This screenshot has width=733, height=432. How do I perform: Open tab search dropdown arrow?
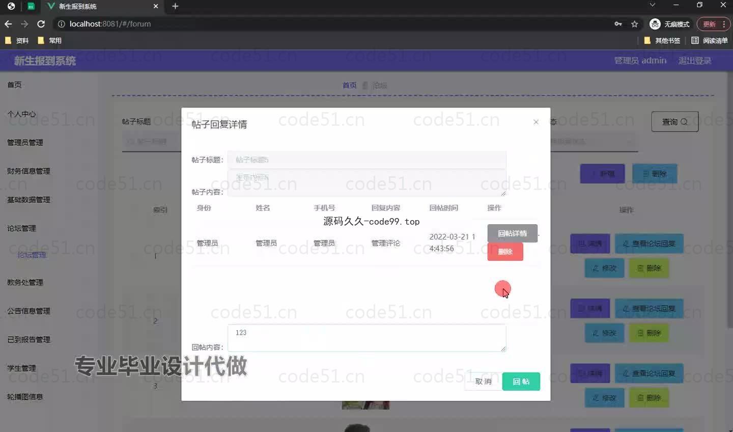tap(652, 5)
